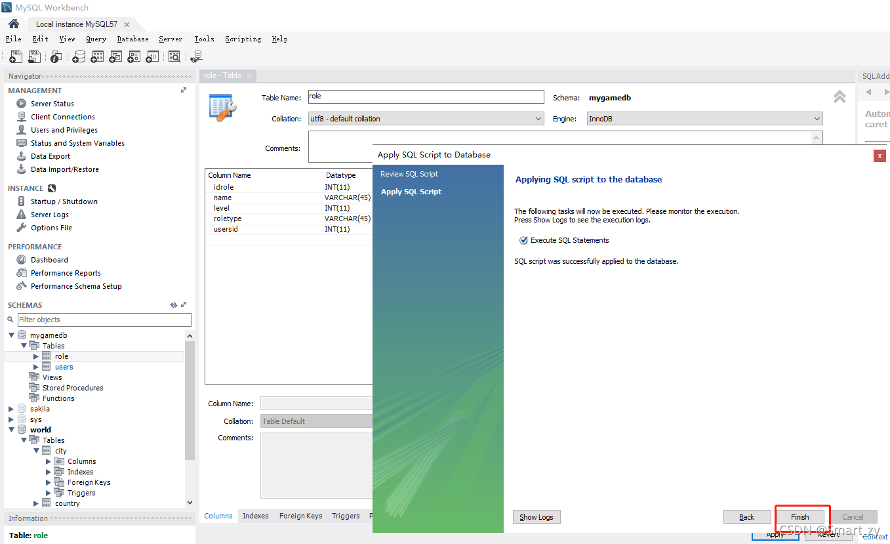Image resolution: width=890 pixels, height=544 pixels.
Task: Collapse the world schema
Action: tap(11, 430)
